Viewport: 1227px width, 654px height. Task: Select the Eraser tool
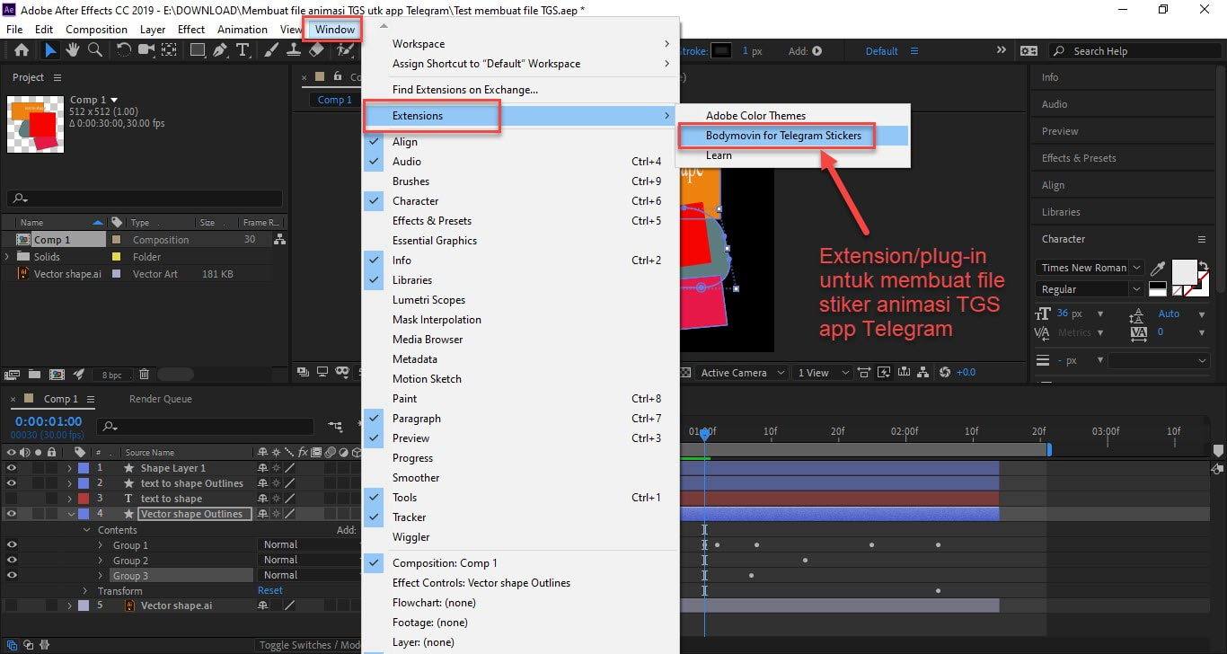(316, 50)
